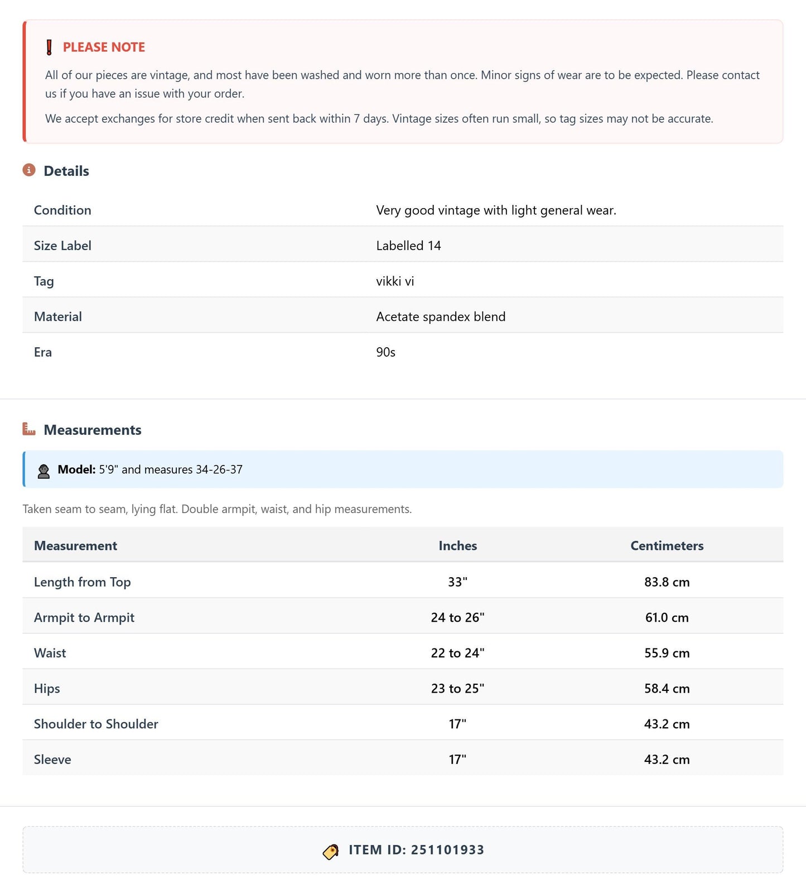Click the 'Labelled 14' size value
This screenshot has height=893, width=806.
pos(409,246)
